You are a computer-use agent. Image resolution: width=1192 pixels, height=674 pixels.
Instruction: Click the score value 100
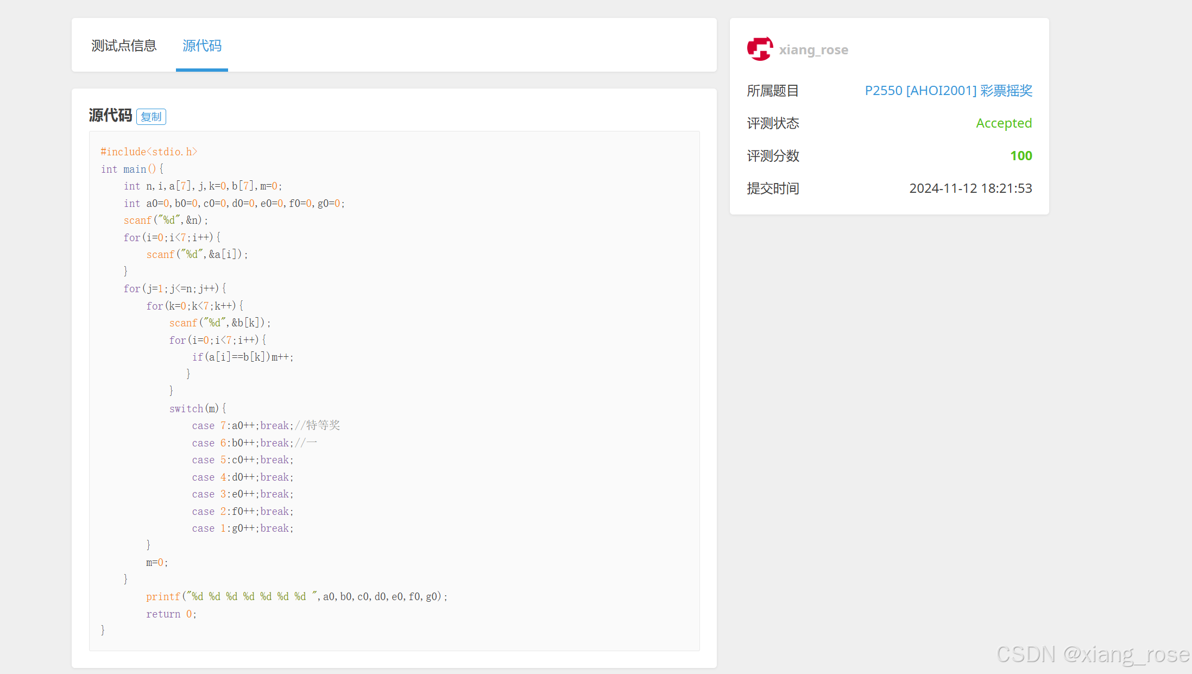click(x=1020, y=156)
